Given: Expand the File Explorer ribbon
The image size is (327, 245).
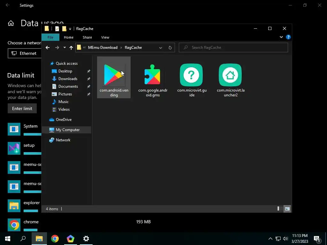Looking at the screenshot, I should click(x=281, y=37).
